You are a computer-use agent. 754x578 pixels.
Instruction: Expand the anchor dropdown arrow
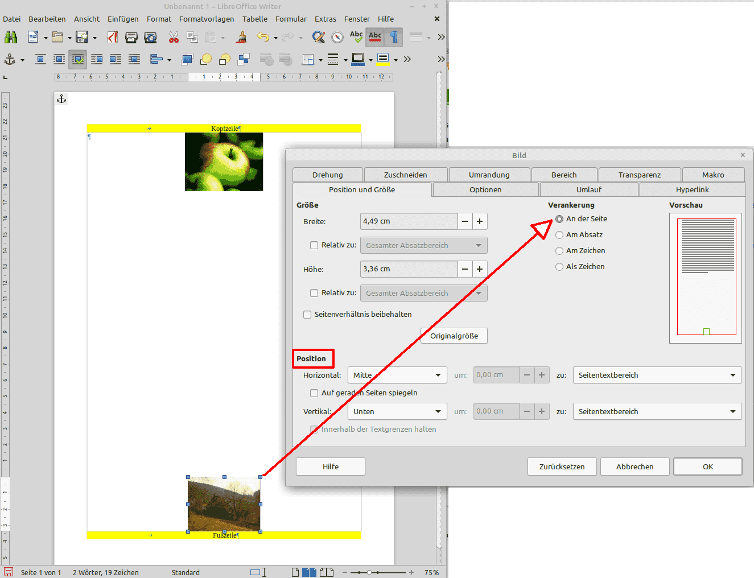23,60
